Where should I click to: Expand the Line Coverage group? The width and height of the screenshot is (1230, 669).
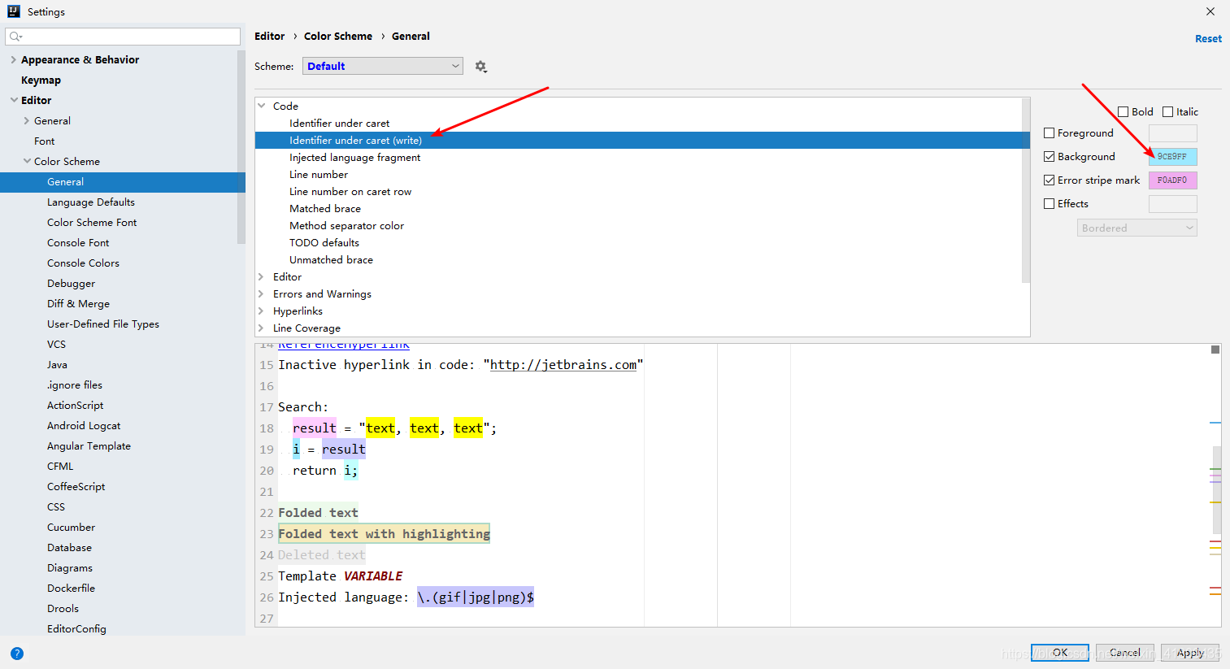pos(261,328)
